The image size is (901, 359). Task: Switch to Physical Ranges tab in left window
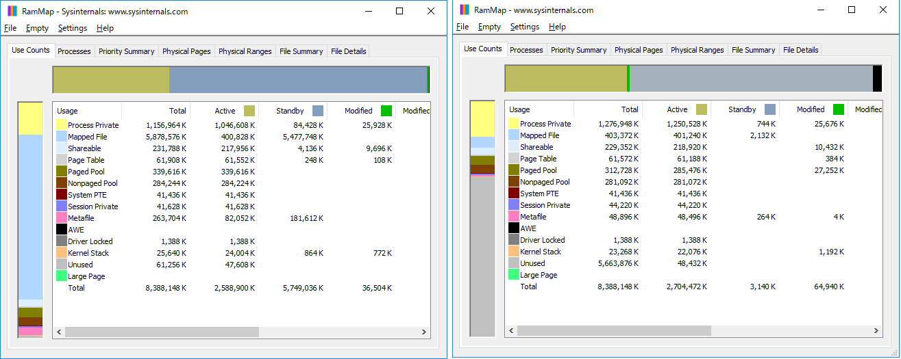[x=245, y=51]
